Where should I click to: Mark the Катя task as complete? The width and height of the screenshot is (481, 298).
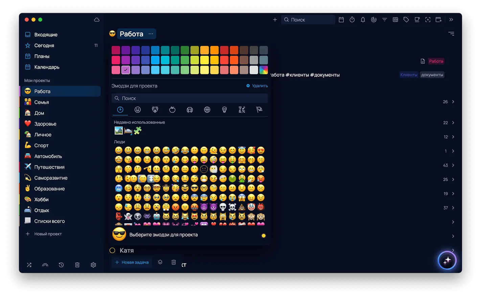tap(112, 250)
